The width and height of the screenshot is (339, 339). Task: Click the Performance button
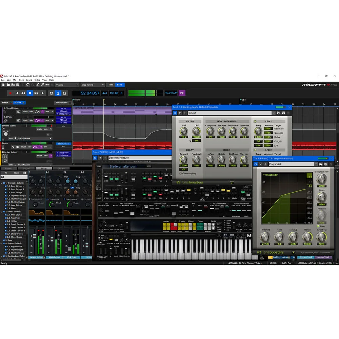point(63,102)
